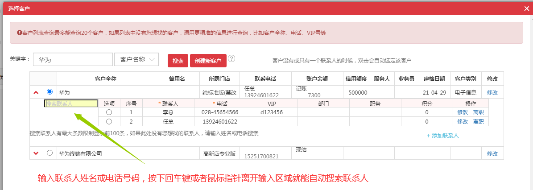Click the 联系电话 column header
Viewport: 533px width, 190px height.
[x=265, y=79]
